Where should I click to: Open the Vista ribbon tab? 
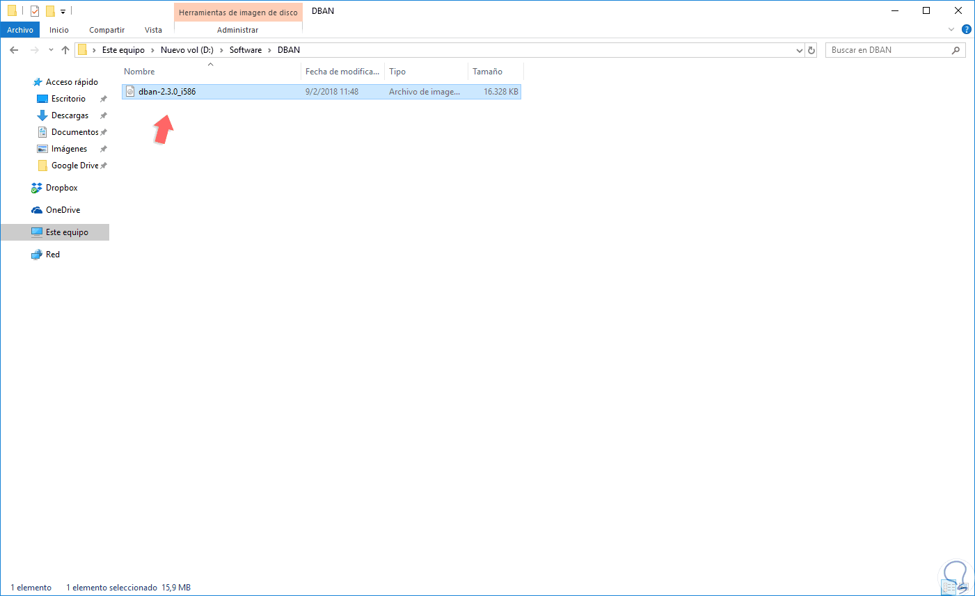pos(153,30)
